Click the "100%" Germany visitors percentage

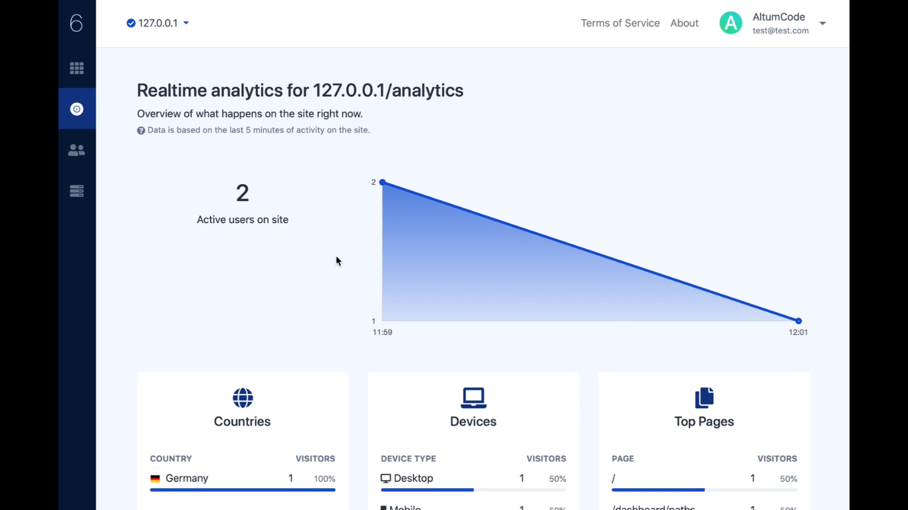click(324, 479)
